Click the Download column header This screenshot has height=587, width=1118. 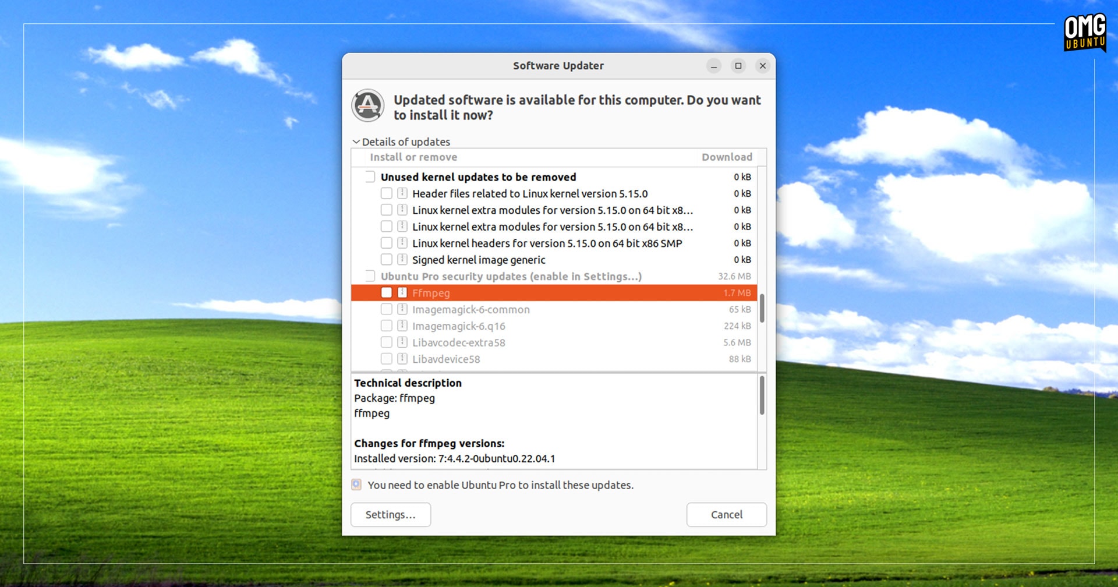[727, 157]
